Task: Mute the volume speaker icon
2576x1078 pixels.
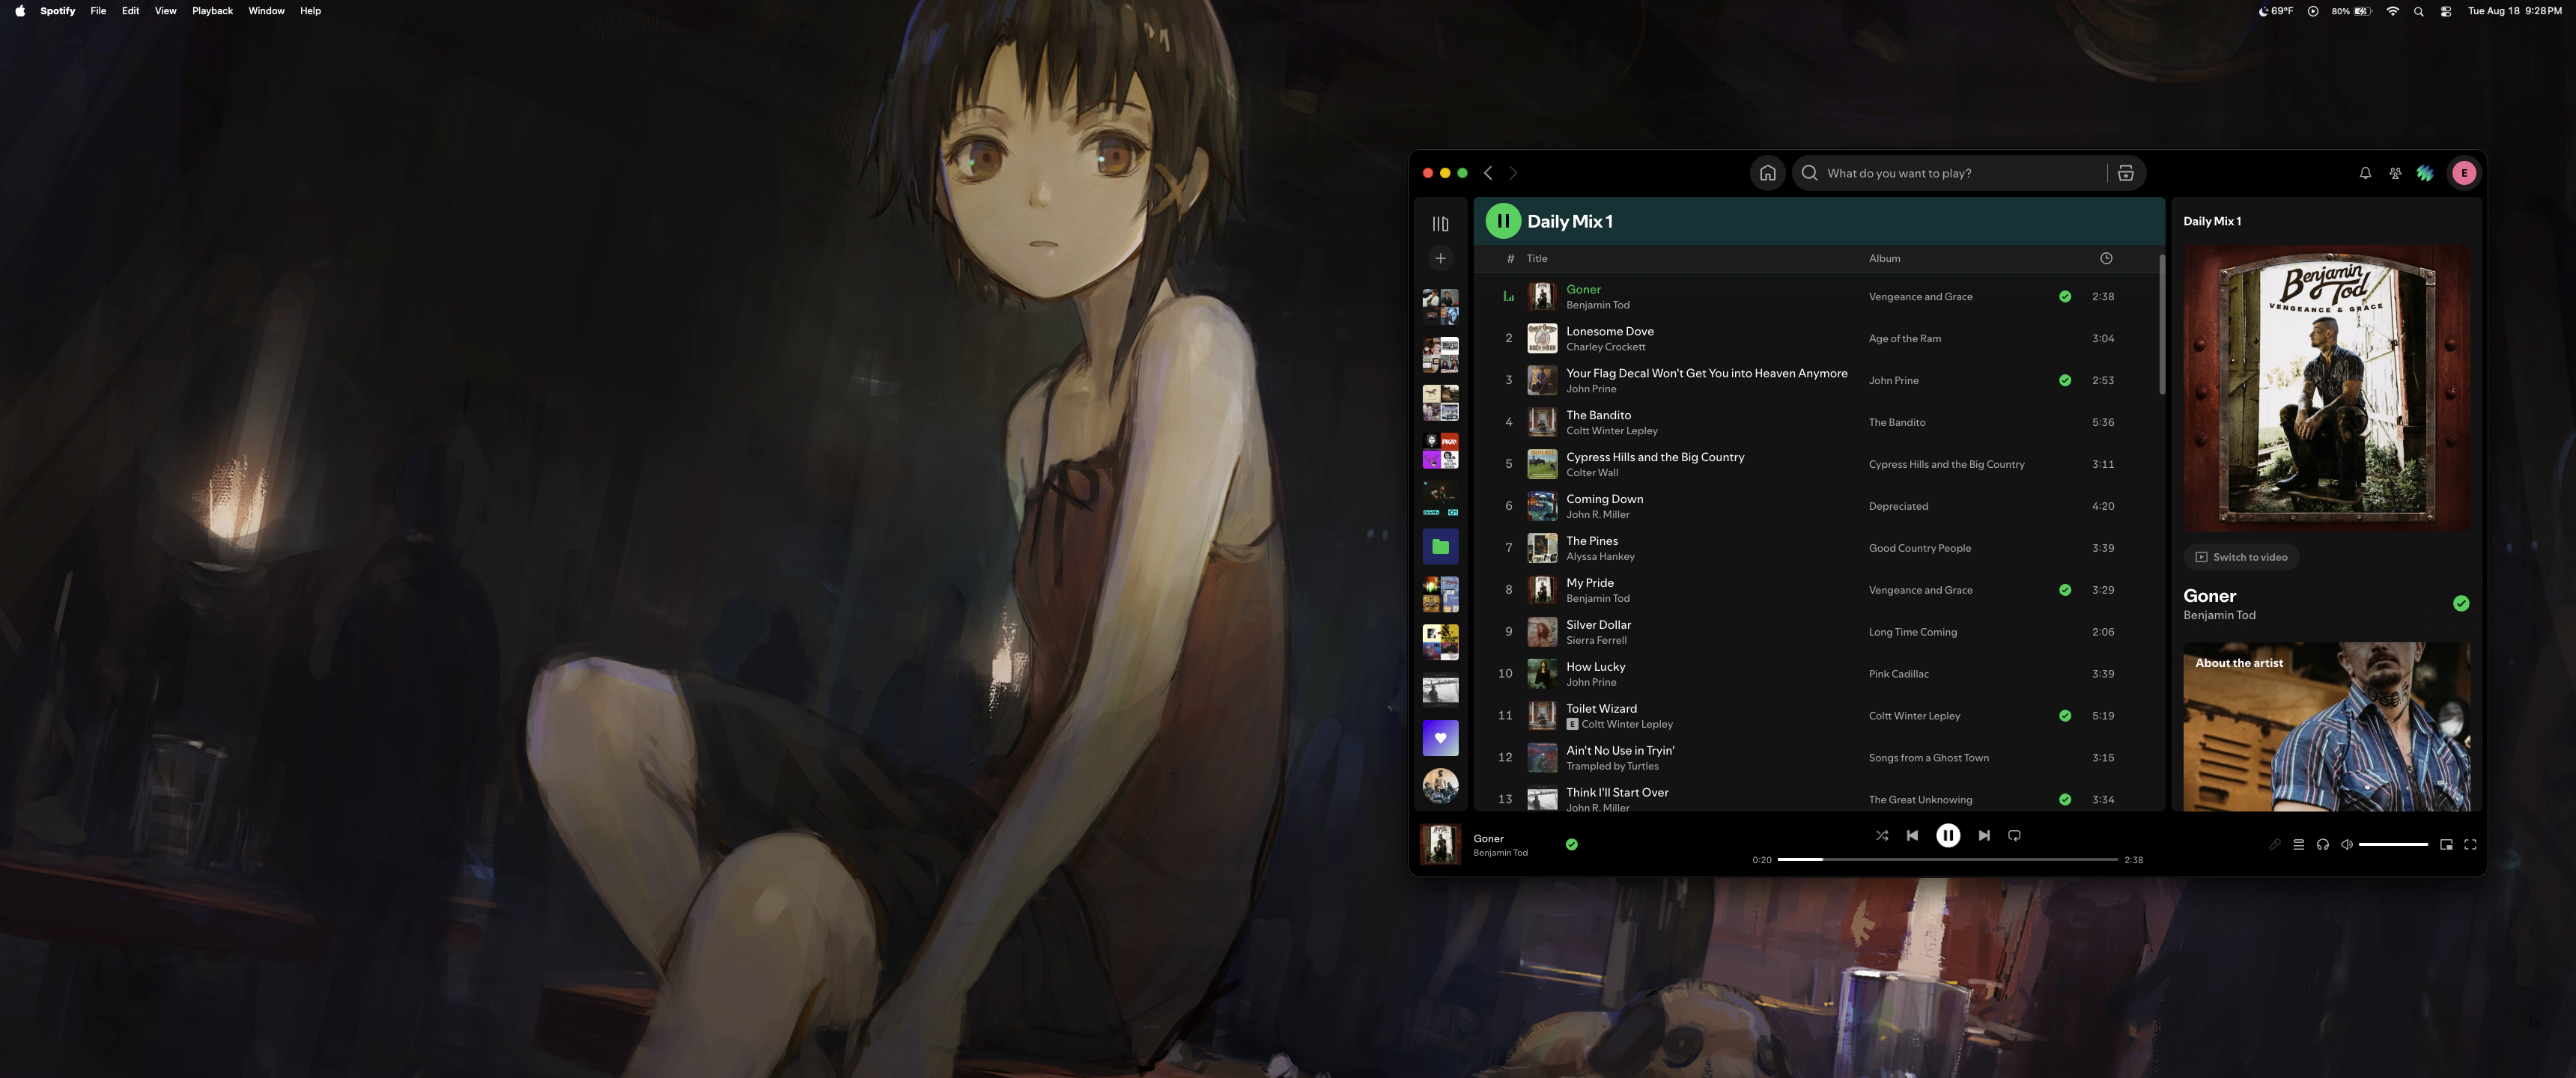Action: pos(2346,845)
